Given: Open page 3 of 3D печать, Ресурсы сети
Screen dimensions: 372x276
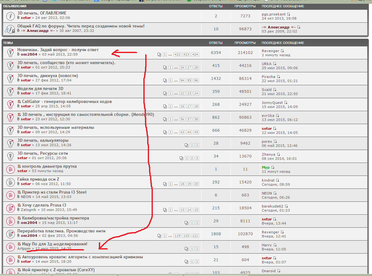Looking at the screenshot, I should click(x=197, y=158).
